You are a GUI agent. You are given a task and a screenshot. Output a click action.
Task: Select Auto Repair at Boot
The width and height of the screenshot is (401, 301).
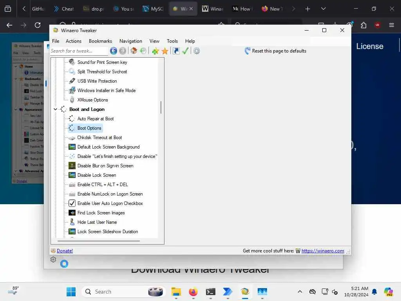[96, 119]
